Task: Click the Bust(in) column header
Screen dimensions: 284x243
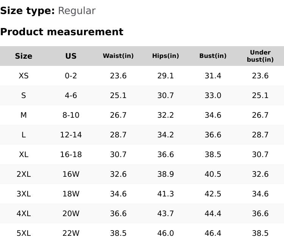Action: (x=213, y=56)
